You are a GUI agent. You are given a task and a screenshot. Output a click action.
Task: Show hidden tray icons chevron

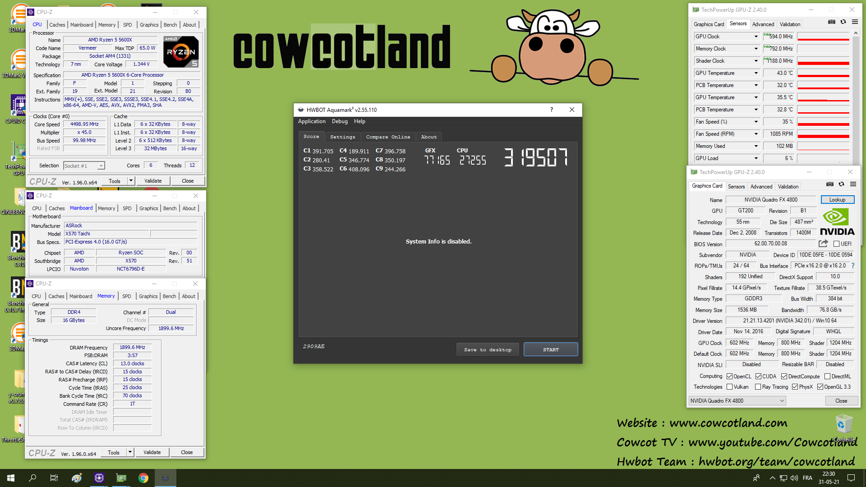[773, 478]
